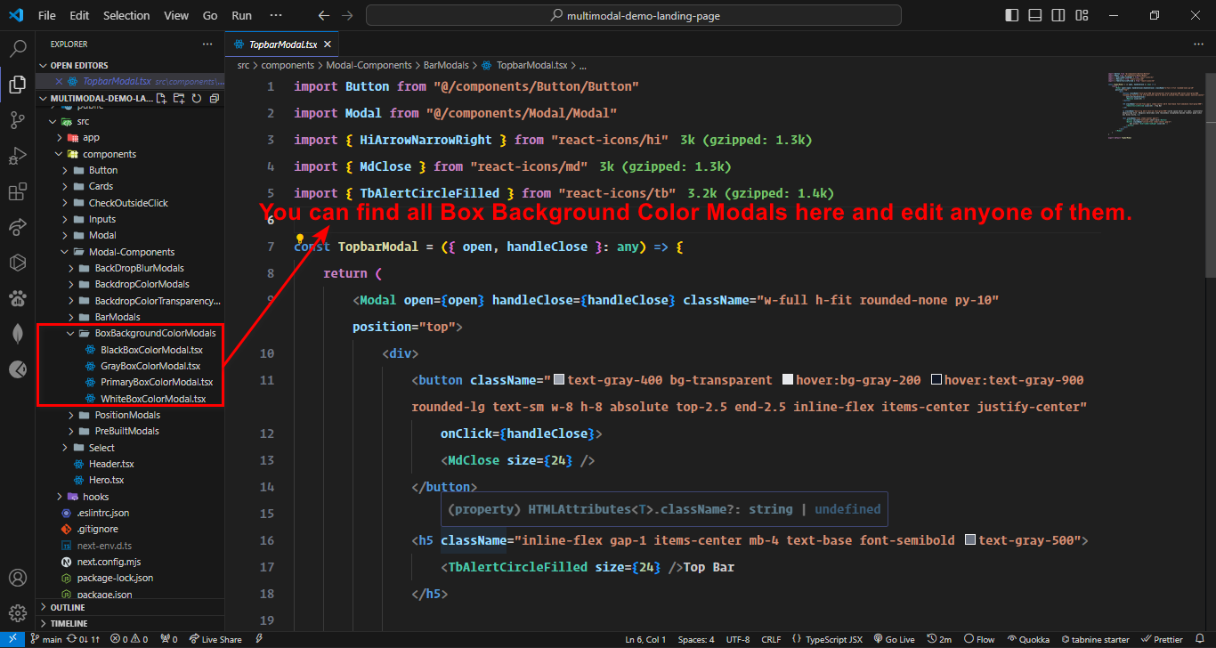The height and width of the screenshot is (648, 1216).
Task: Click the main branch indicator
Action: (x=46, y=639)
